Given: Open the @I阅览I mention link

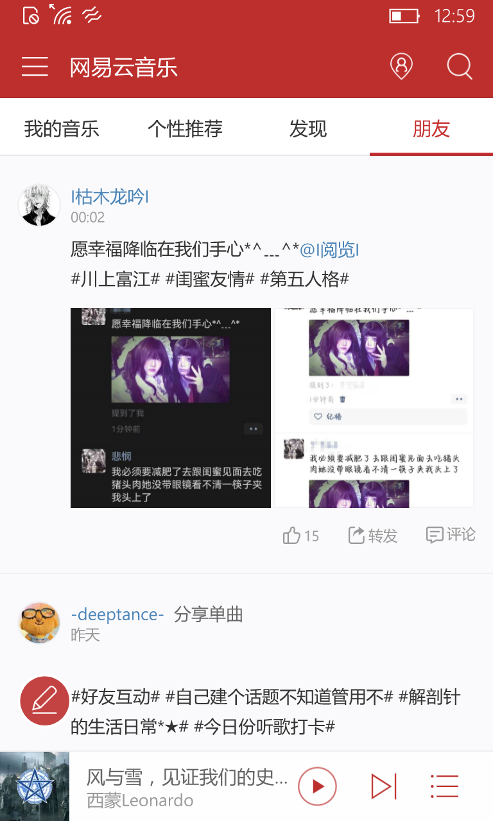Looking at the screenshot, I should tap(329, 250).
